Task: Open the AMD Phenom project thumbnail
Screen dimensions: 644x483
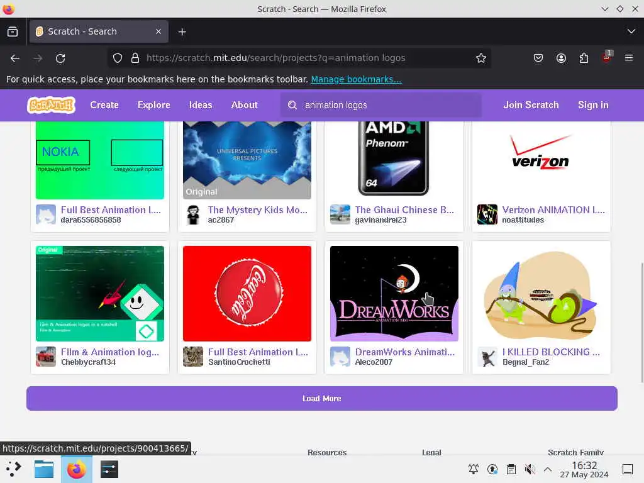Action: pyautogui.click(x=394, y=160)
